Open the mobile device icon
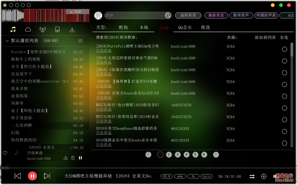297x185 pixels. [x=57, y=29]
